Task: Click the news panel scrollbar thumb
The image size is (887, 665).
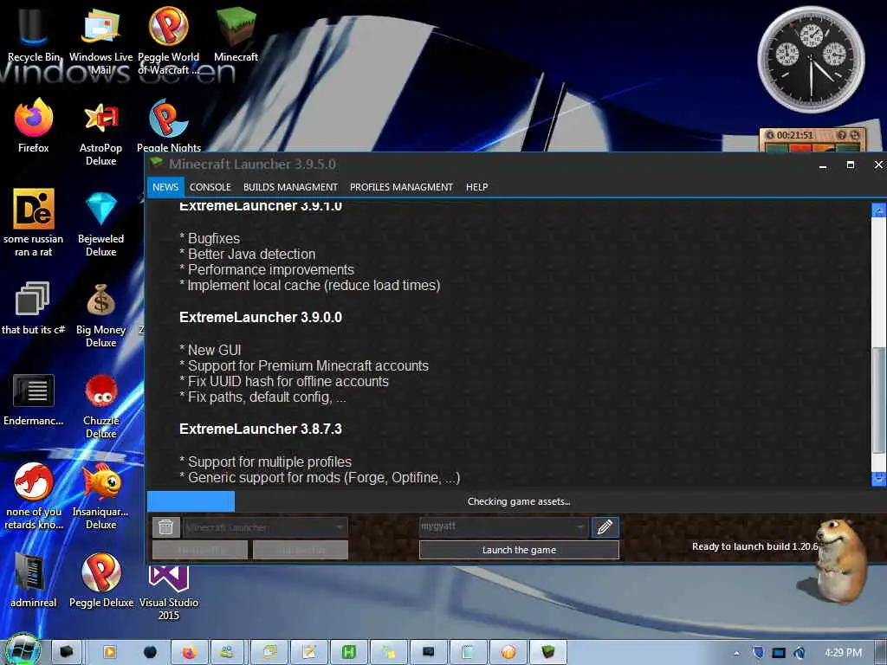Action: 878,400
